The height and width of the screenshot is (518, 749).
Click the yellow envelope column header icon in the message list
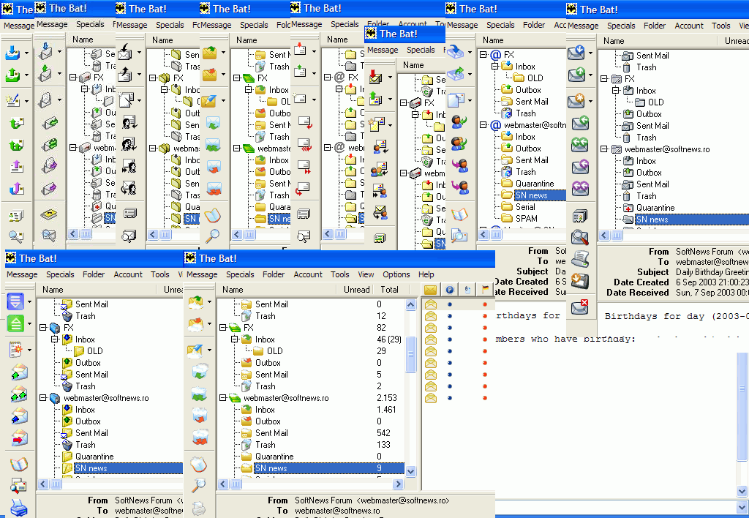431,290
